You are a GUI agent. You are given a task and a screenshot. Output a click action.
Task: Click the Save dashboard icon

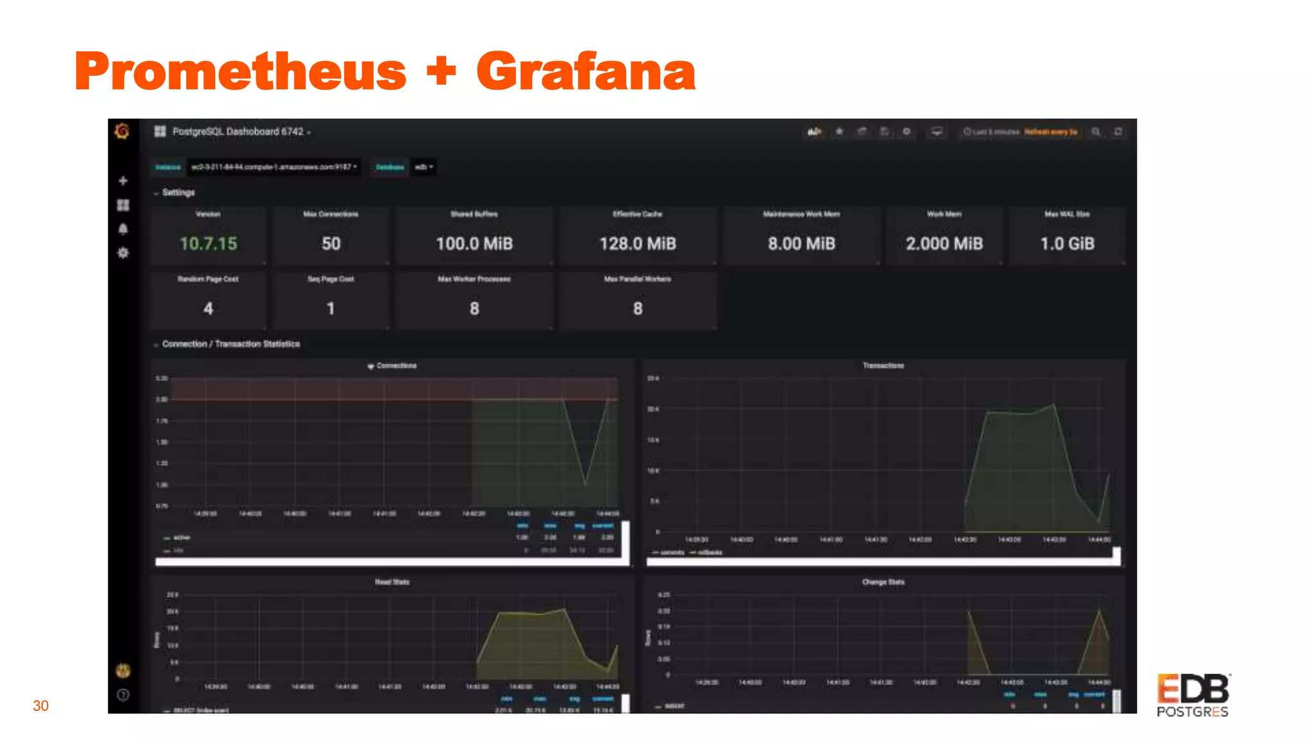884,132
